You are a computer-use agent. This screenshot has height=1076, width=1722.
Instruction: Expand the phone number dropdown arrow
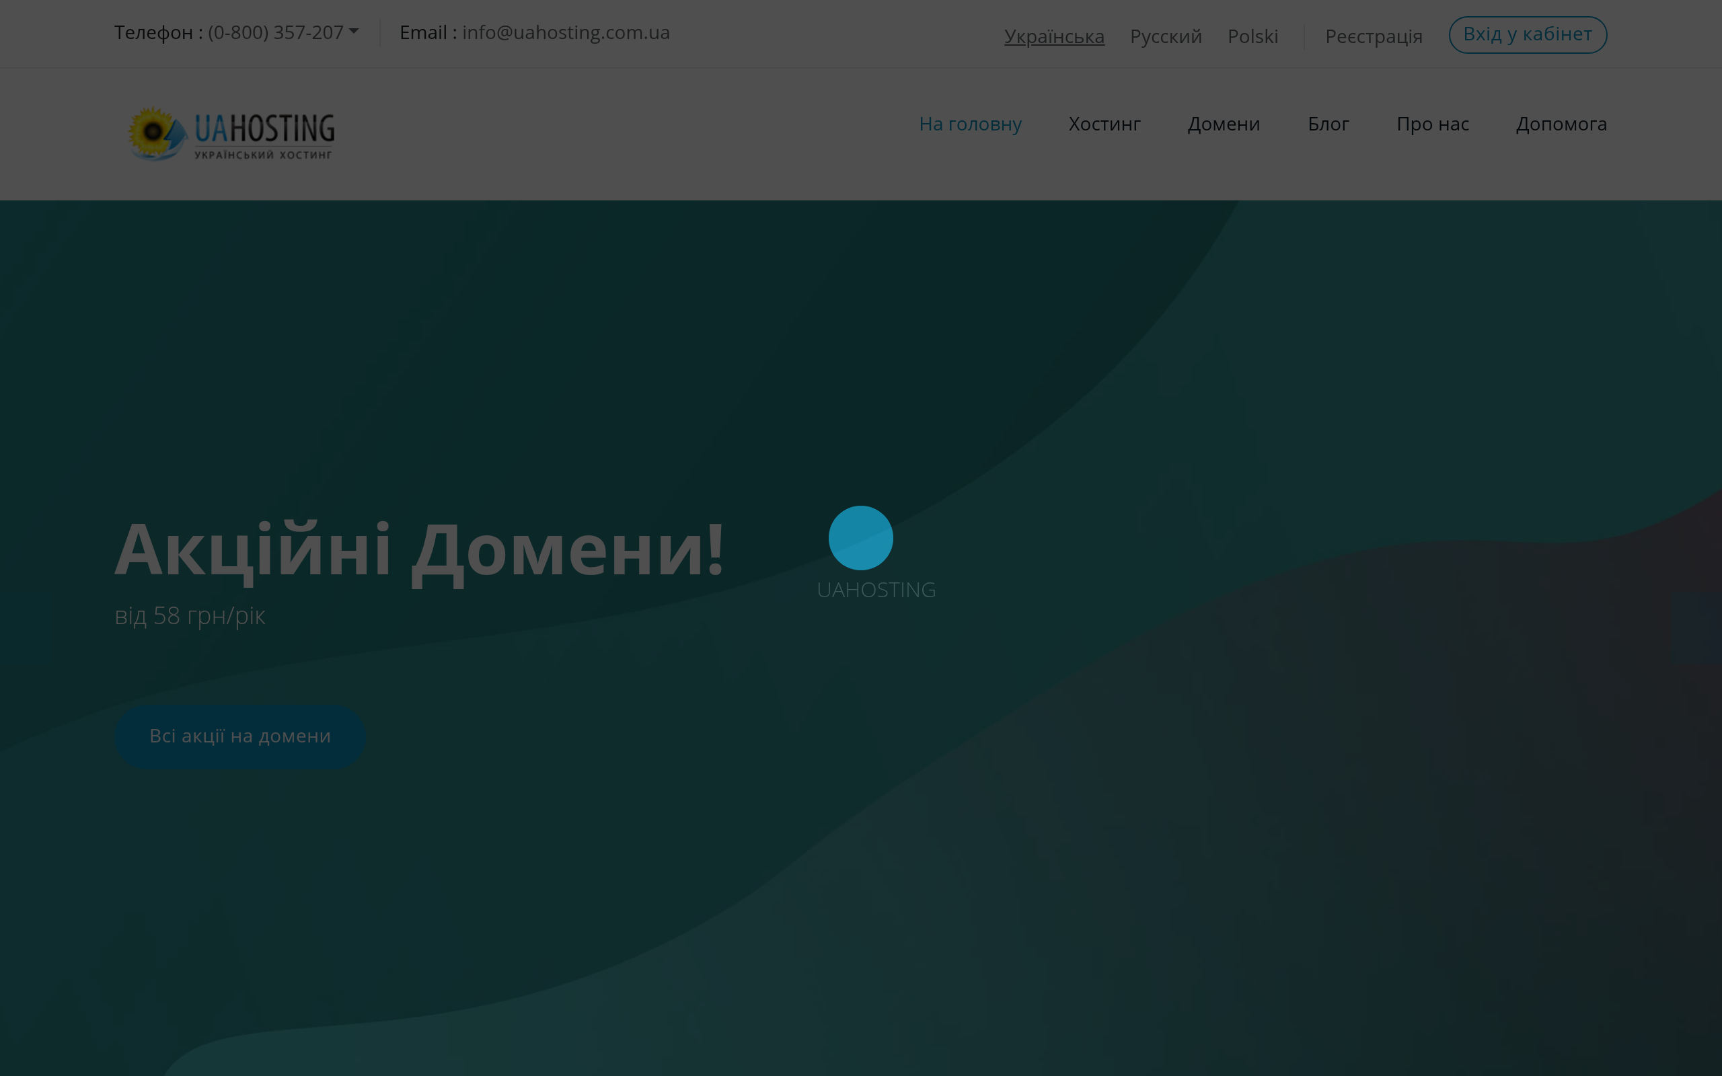point(354,32)
